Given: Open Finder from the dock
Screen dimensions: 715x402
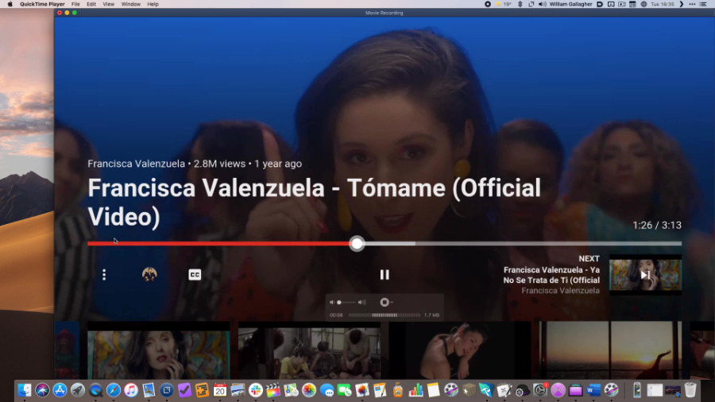Looking at the screenshot, I should (x=24, y=390).
